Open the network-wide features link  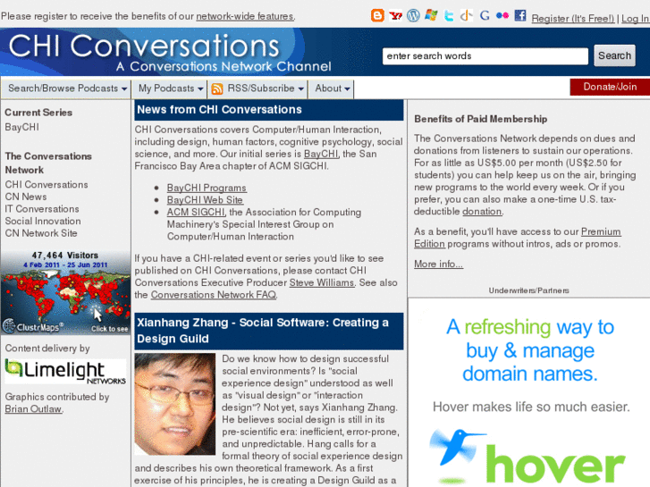click(245, 16)
